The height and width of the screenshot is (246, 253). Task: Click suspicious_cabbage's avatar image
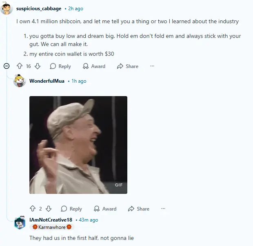(x=6, y=9)
